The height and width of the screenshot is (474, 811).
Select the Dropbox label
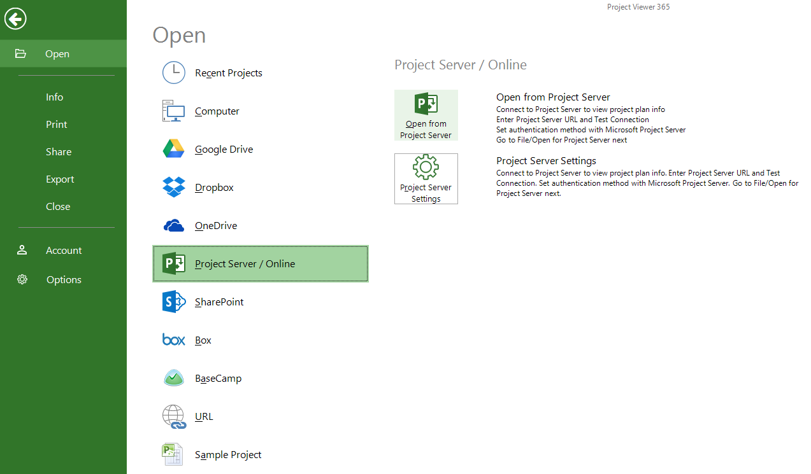214,187
